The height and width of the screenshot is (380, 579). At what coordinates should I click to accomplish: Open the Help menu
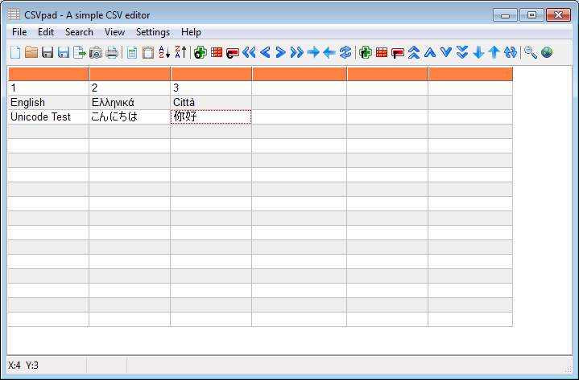pyautogui.click(x=192, y=32)
